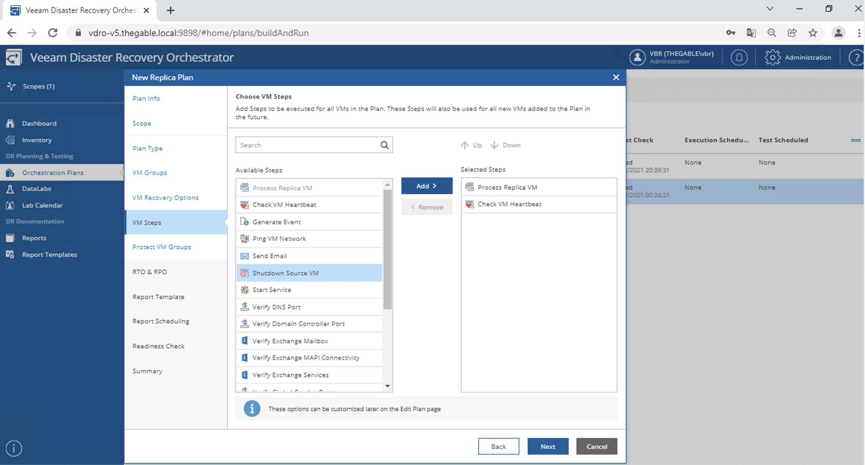Click the Verify Exchange Mailbox icon
This screenshot has height=465, width=865.
tap(244, 341)
